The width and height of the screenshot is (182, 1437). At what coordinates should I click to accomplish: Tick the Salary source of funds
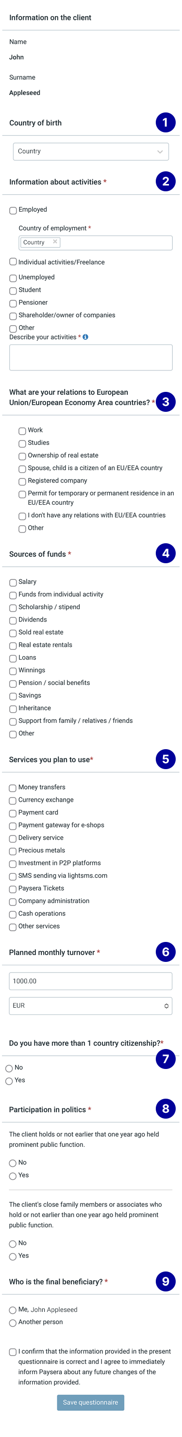(13, 582)
